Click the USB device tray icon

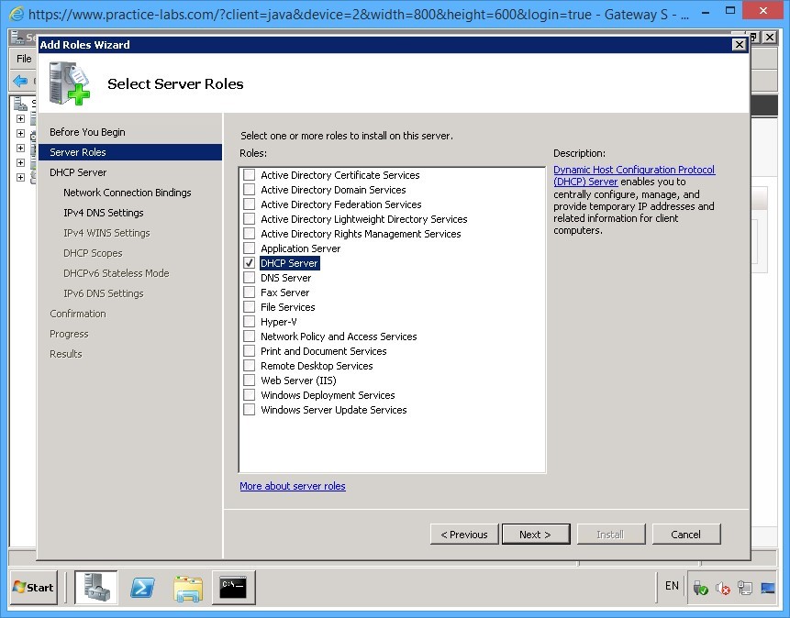pos(700,587)
